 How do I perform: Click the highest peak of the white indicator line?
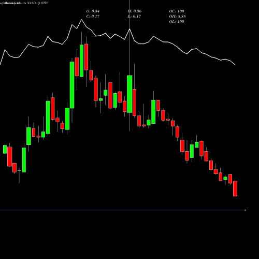(81, 20)
